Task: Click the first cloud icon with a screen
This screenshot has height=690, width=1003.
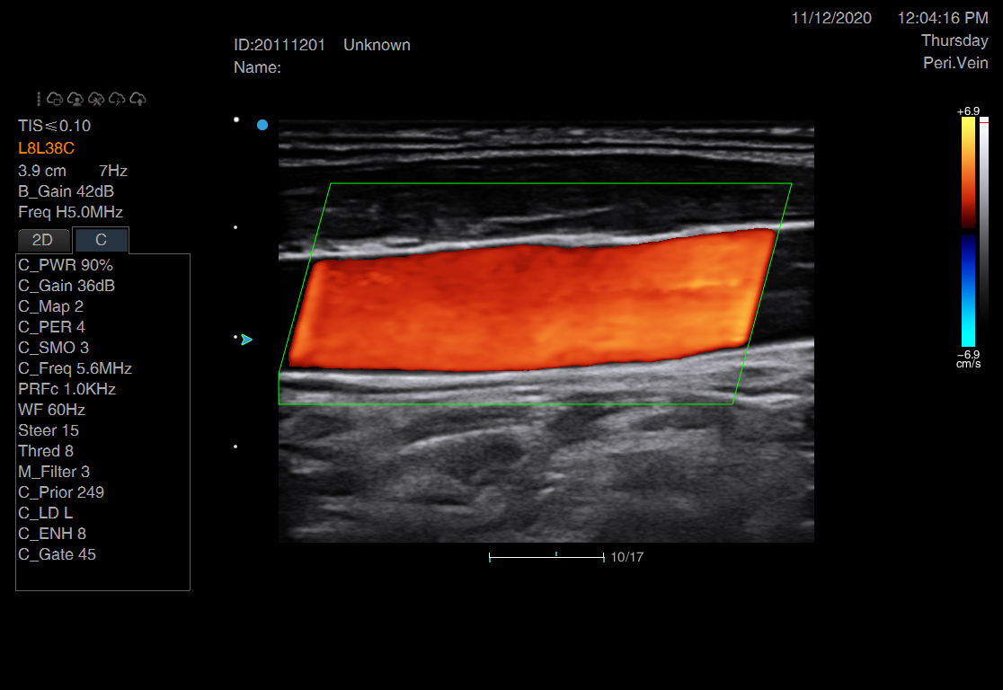Action: coord(55,99)
